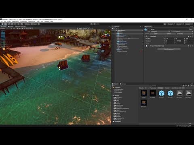Toggle Center pivot mode button
The width and height of the screenshot is (194, 145).
(27, 24)
